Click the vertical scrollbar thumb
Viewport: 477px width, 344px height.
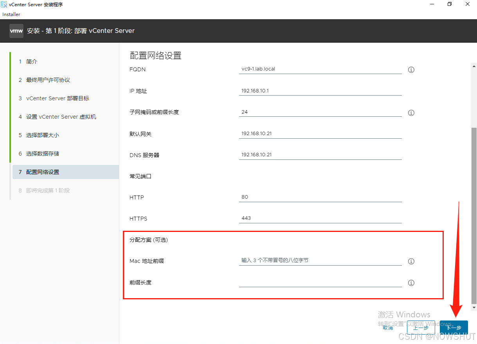point(474,215)
